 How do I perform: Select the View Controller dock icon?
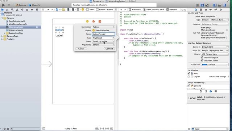[87, 21]
